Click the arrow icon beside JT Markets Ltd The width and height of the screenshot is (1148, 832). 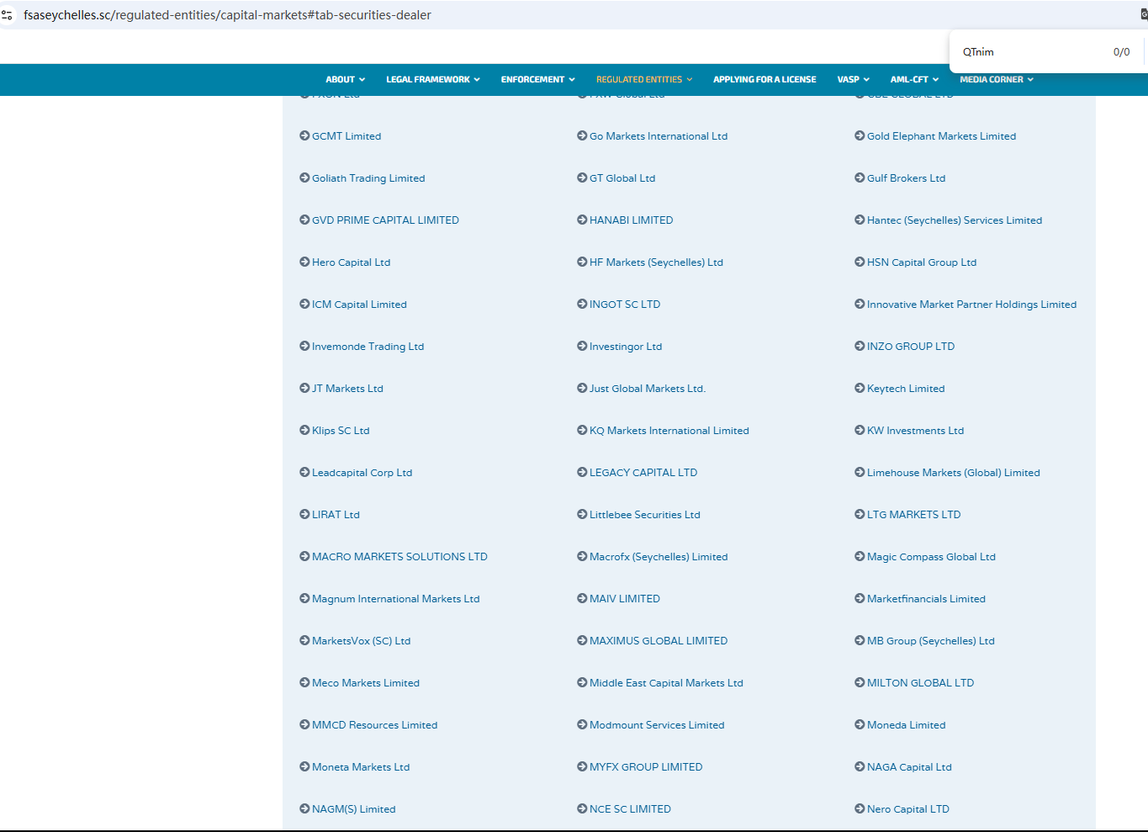[304, 388]
